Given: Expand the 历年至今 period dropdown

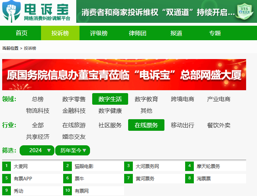Looking at the screenshot, I should click(x=73, y=150).
